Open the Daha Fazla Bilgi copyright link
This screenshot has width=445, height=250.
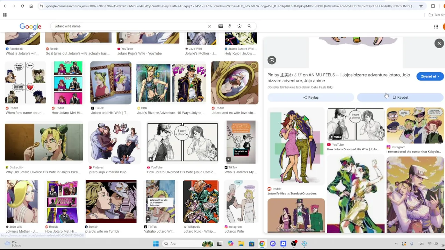[322, 87]
